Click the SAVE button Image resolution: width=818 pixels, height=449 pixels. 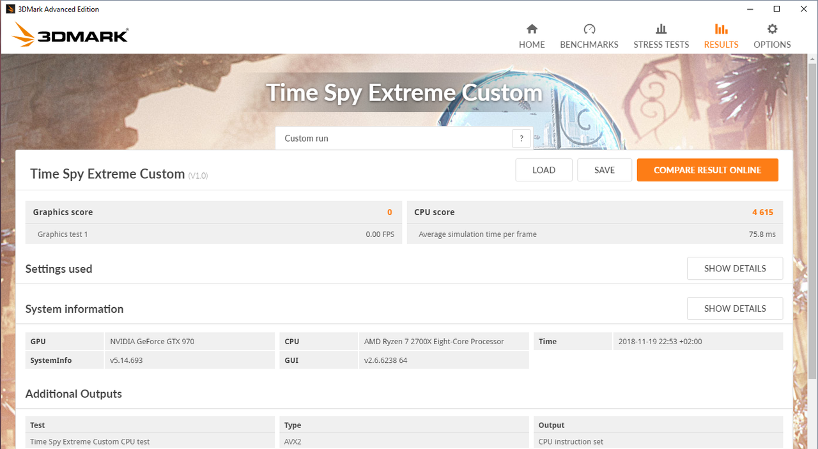(605, 170)
